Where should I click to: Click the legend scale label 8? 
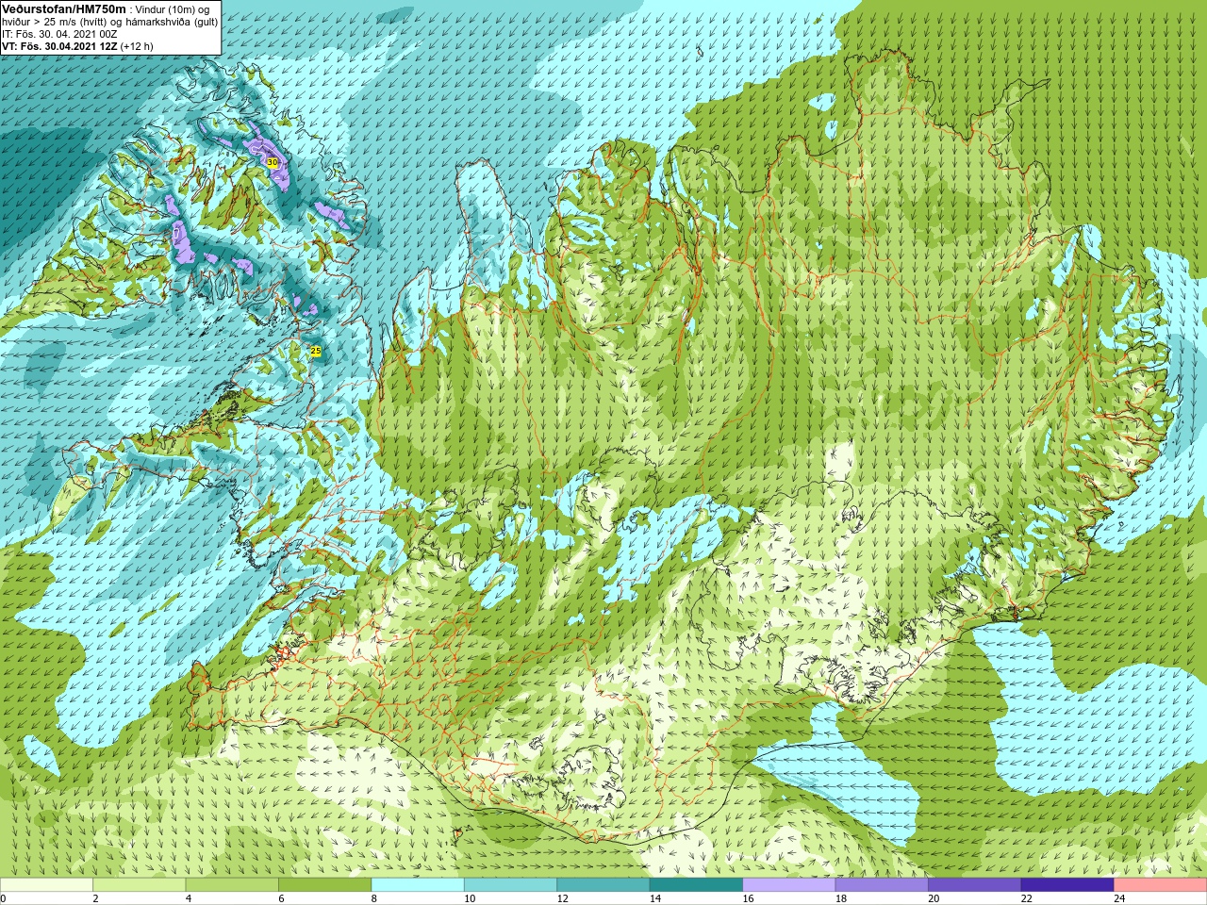pyautogui.click(x=374, y=898)
